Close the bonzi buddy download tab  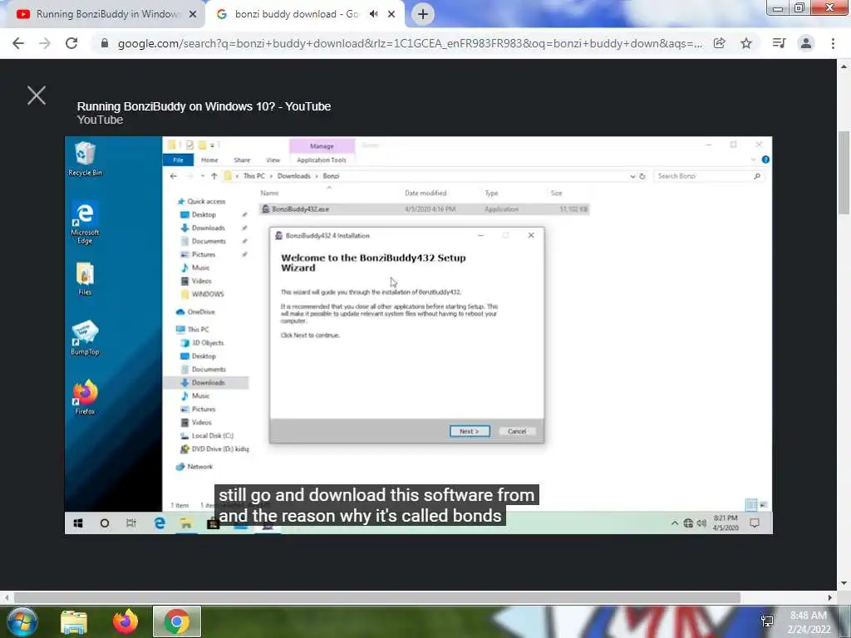click(x=391, y=15)
